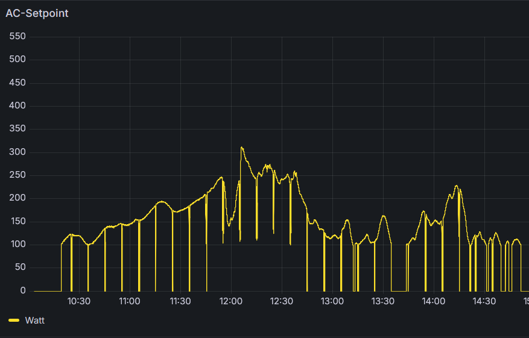Screen dimensions: 529x338
Task: Select the 300 value on y-axis
Action: click(x=18, y=152)
